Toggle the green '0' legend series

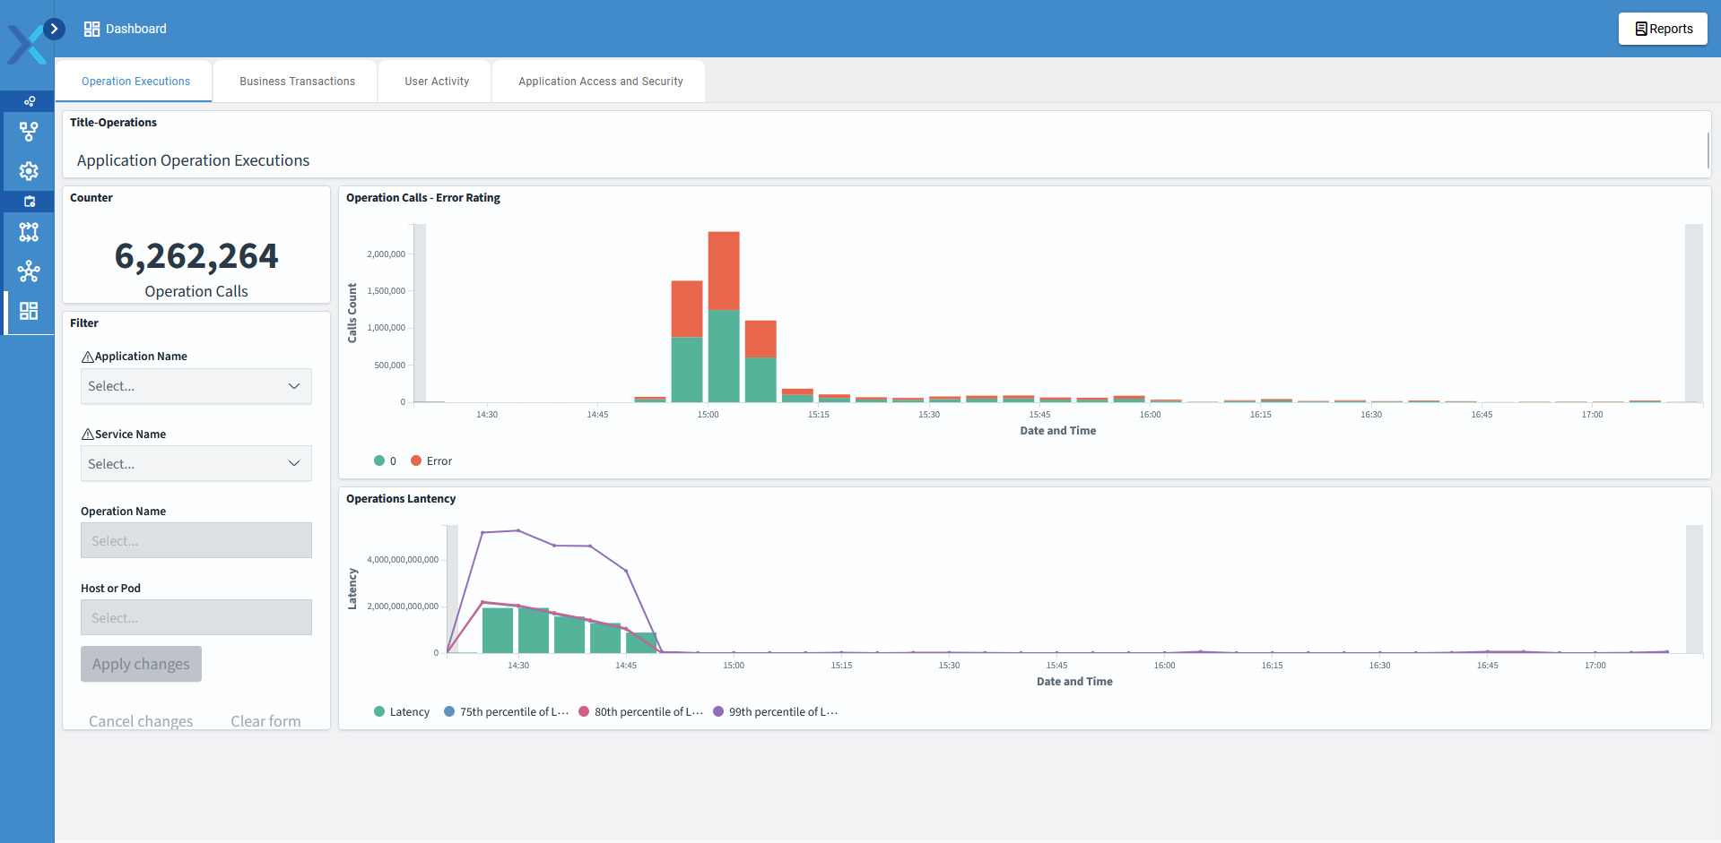tap(385, 461)
